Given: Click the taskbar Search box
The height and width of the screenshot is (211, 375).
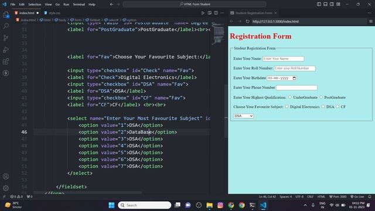Looking at the screenshot, I should tap(145, 205).
